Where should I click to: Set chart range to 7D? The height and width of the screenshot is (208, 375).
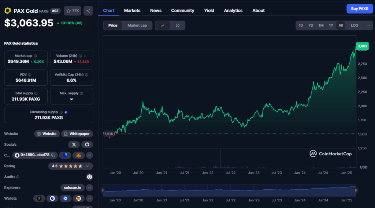click(311, 25)
